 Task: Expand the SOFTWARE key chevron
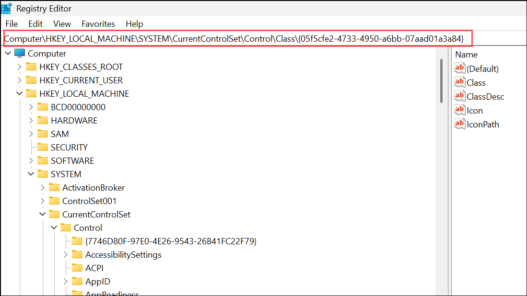[x=31, y=161]
